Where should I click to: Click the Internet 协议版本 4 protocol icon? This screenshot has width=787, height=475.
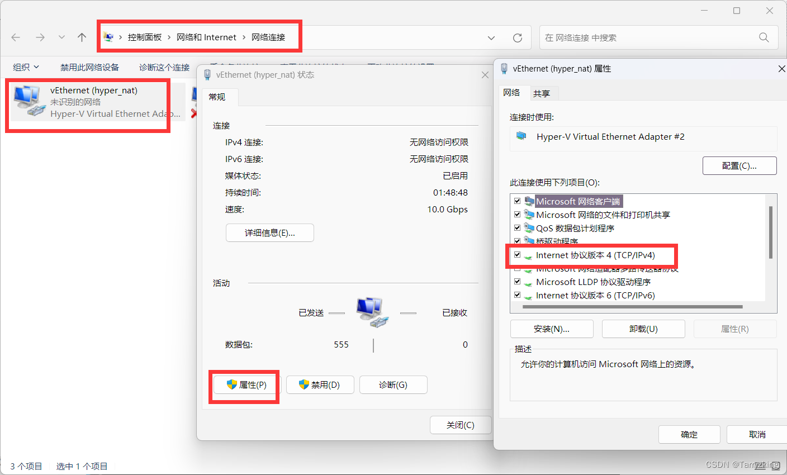click(528, 256)
